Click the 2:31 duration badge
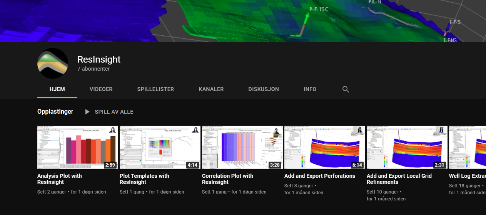This screenshot has width=486, height=215. coord(439,165)
